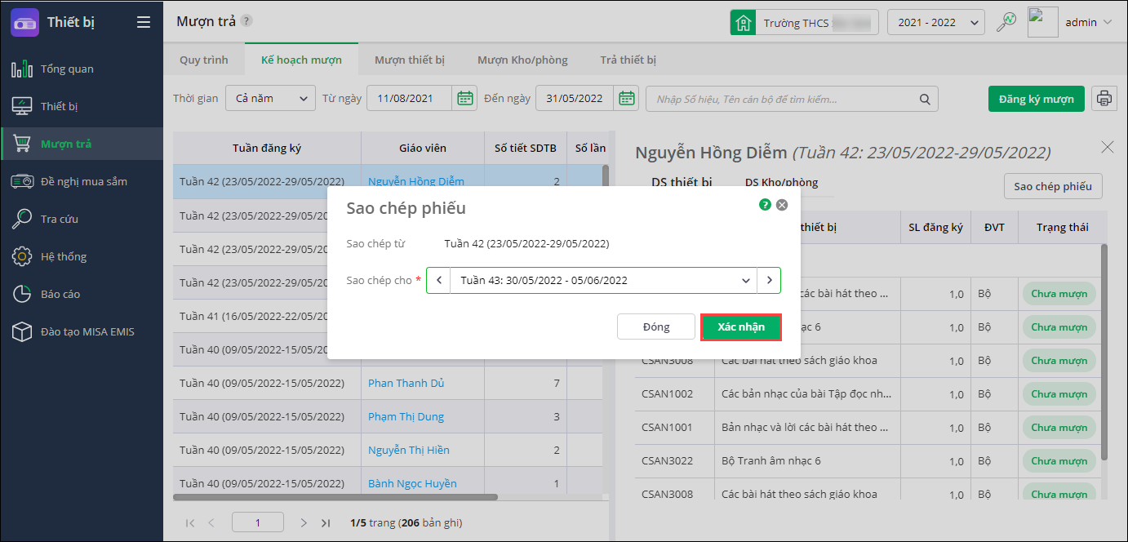Expand the Thời gian Cả năm dropdown
This screenshot has width=1128, height=542.
pyautogui.click(x=270, y=99)
